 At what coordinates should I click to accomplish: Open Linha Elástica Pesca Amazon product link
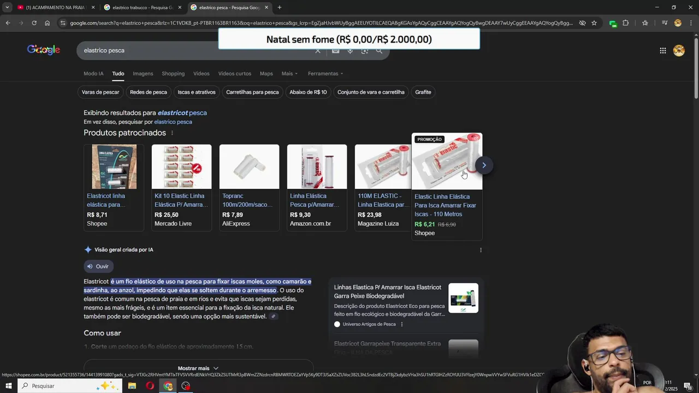[x=315, y=200]
